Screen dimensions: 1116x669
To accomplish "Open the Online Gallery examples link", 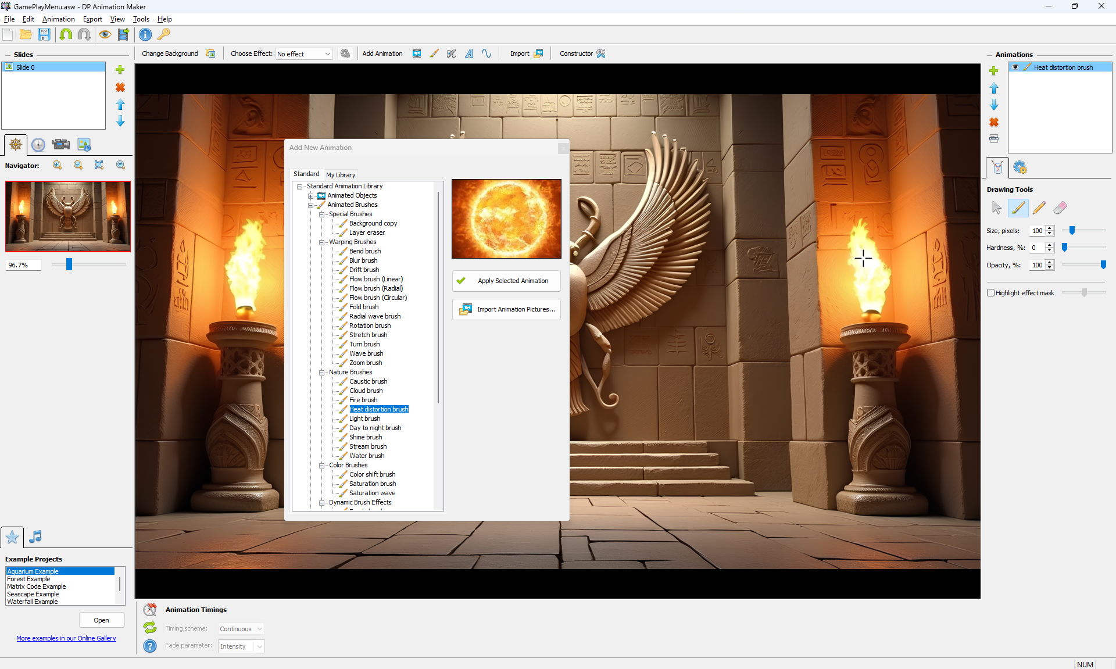I will (x=66, y=638).
